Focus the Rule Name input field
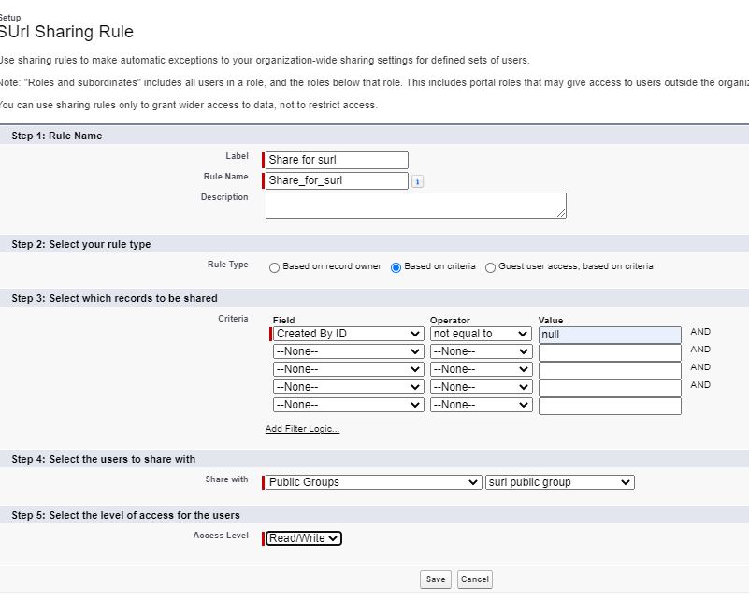749x615 pixels. tap(337, 180)
